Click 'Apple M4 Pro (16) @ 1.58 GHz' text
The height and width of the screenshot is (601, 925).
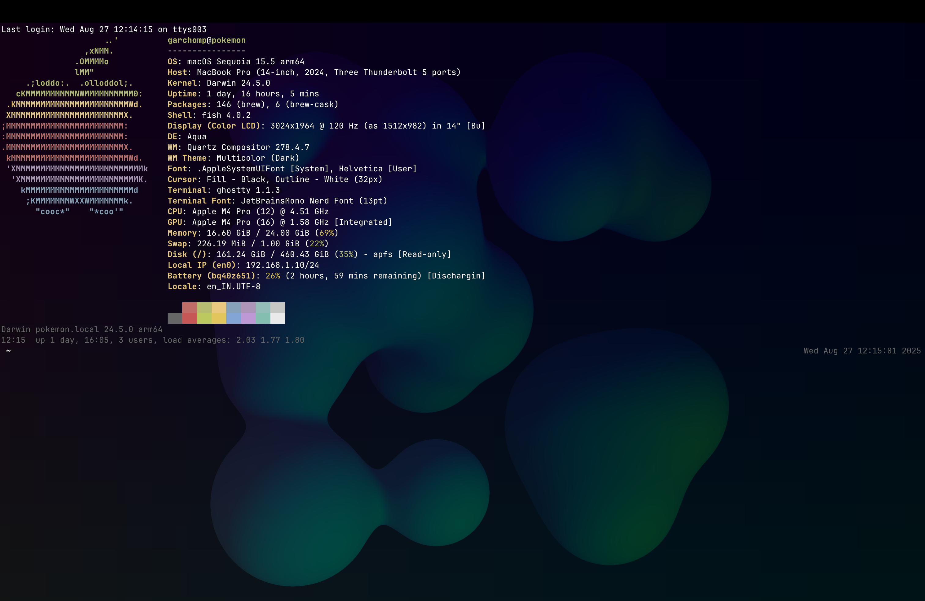click(260, 222)
